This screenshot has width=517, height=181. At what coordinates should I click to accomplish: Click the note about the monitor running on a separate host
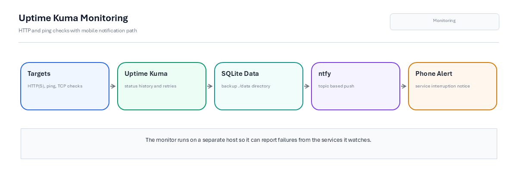(x=258, y=144)
